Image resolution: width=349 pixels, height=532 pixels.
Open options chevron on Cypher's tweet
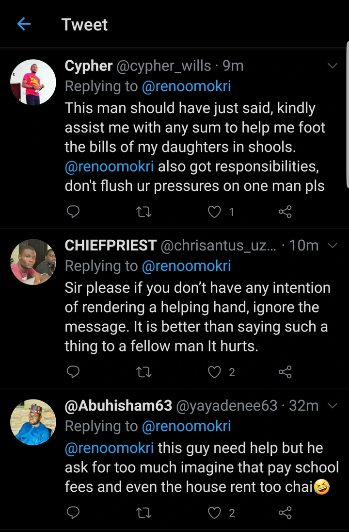(333, 66)
